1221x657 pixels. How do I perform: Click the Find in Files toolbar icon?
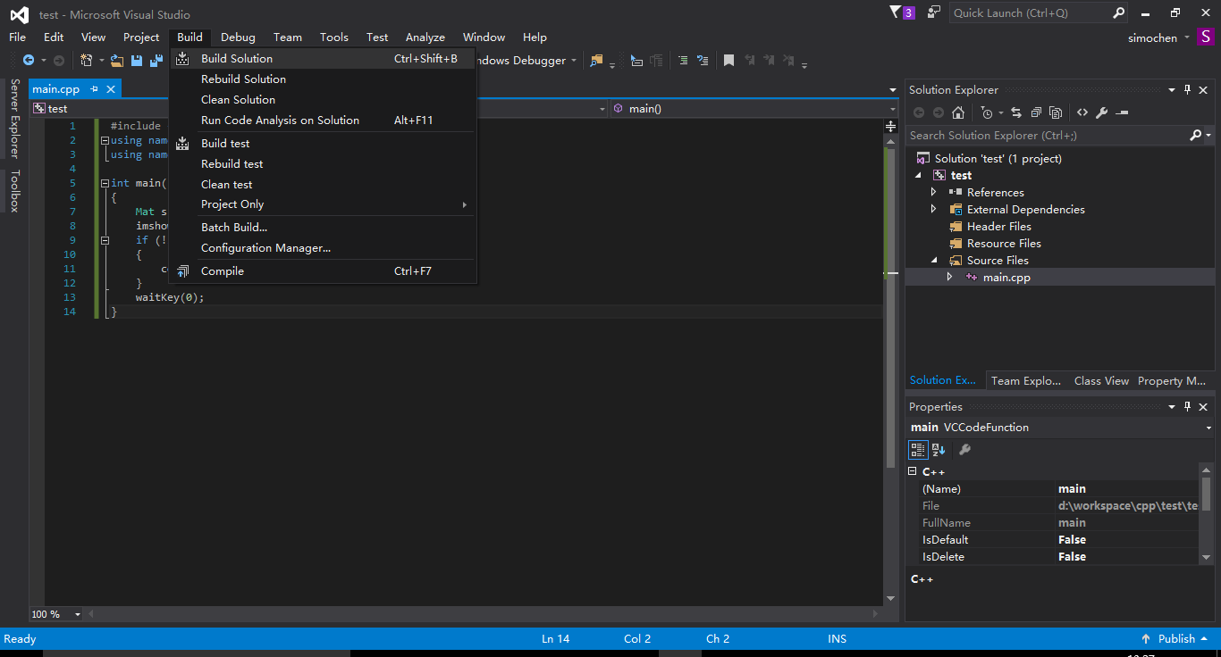(x=596, y=61)
